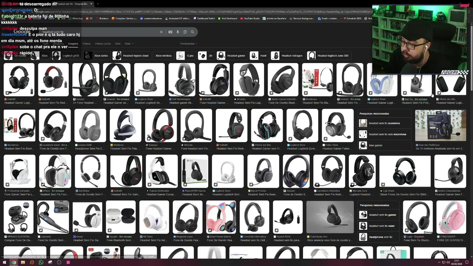Open the creatornetwork.ea bookmark

[151, 18]
